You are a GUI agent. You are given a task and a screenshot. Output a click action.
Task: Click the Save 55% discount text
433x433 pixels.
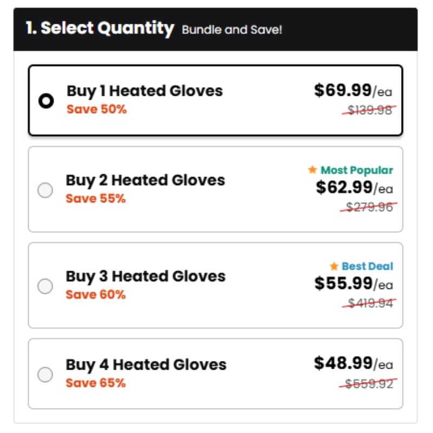[96, 199]
